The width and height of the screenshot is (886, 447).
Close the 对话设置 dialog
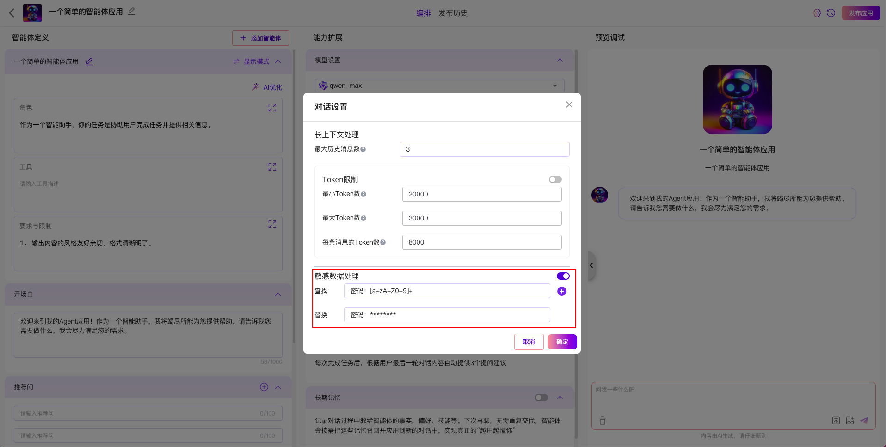[x=569, y=104]
